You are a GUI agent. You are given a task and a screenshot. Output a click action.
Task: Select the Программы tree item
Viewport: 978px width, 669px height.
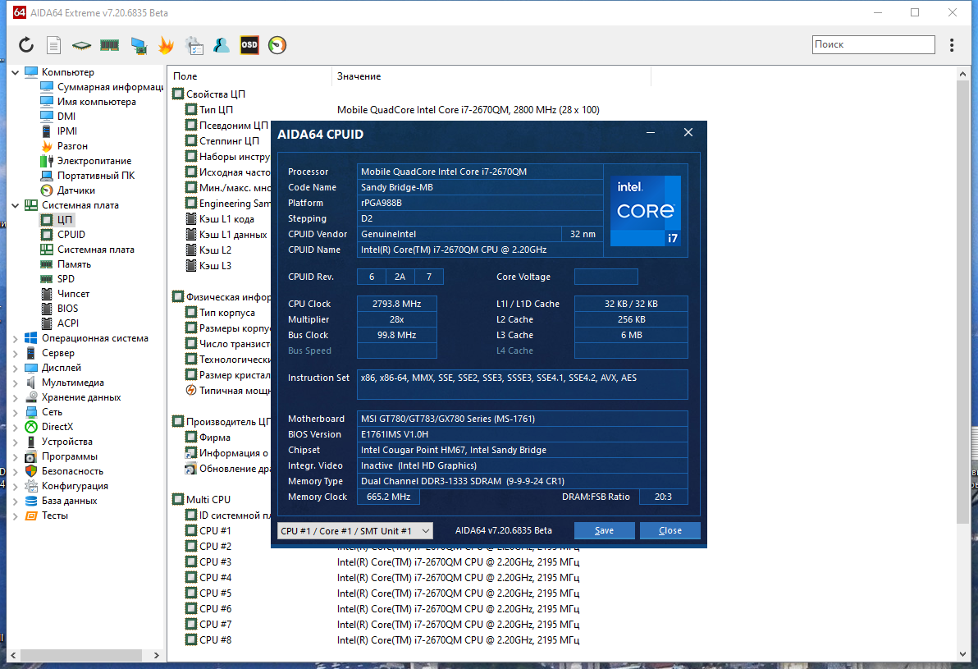click(61, 457)
